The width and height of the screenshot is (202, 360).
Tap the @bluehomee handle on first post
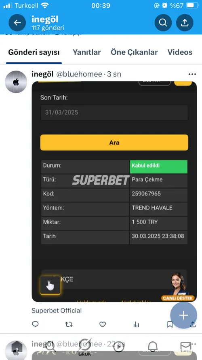pyautogui.click(x=79, y=74)
